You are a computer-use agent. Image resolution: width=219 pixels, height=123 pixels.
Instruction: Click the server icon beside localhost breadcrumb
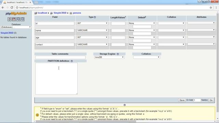tap(36, 13)
